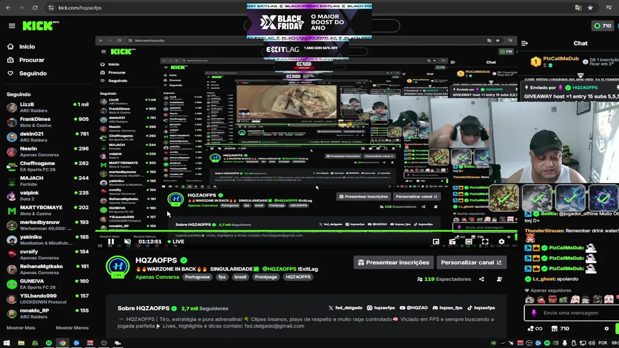The width and height of the screenshot is (619, 348).
Task: Open the Kick hamburger menu
Action: tap(12, 26)
